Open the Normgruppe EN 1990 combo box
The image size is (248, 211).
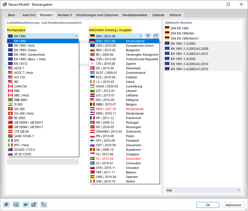pyautogui.click(x=43, y=36)
